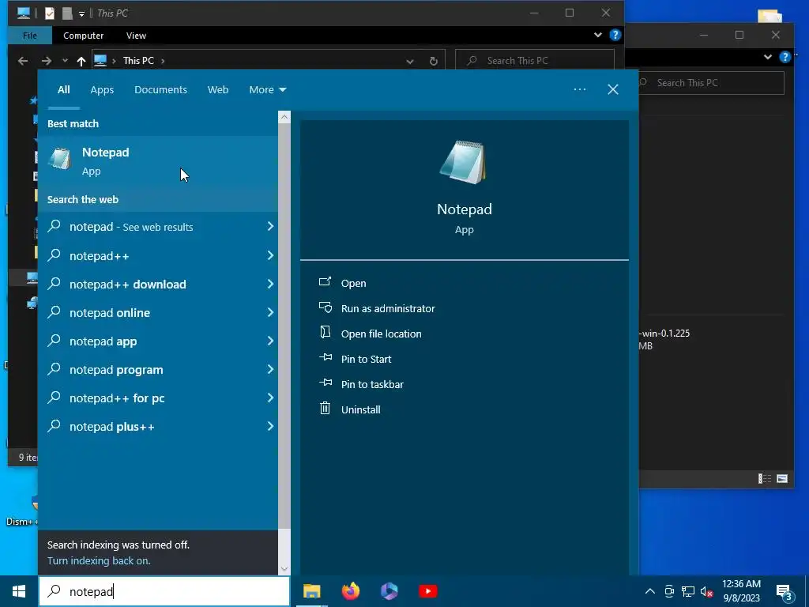The width and height of the screenshot is (809, 607).
Task: Open Notepad best match result
Action: tap(158, 161)
